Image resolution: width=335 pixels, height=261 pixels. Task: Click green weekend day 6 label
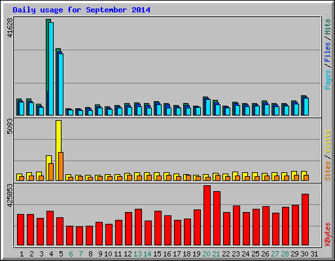pos(71,254)
